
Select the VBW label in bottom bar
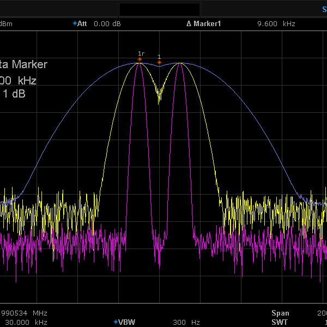127,322
